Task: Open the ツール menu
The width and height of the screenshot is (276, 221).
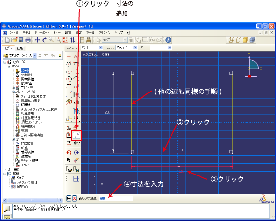Action: pyautogui.click(x=90, y=33)
